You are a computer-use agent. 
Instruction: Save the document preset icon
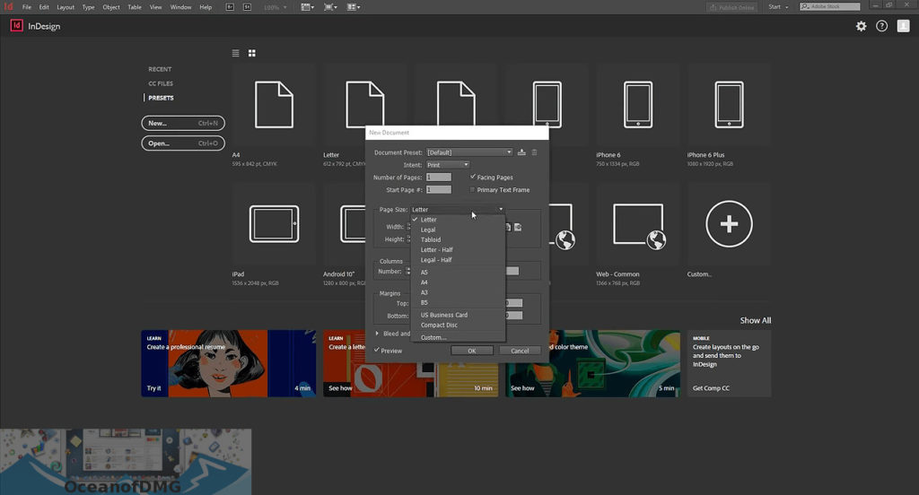(x=521, y=152)
